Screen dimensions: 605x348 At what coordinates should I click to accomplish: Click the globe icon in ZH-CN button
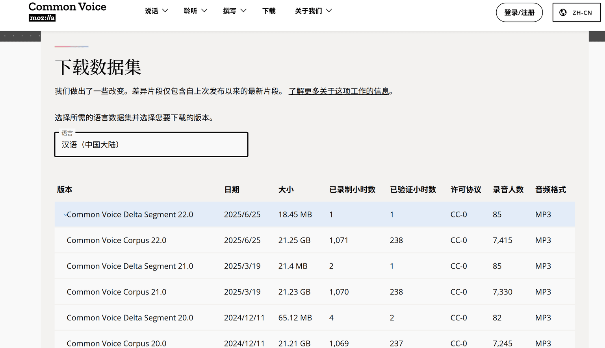click(x=563, y=13)
